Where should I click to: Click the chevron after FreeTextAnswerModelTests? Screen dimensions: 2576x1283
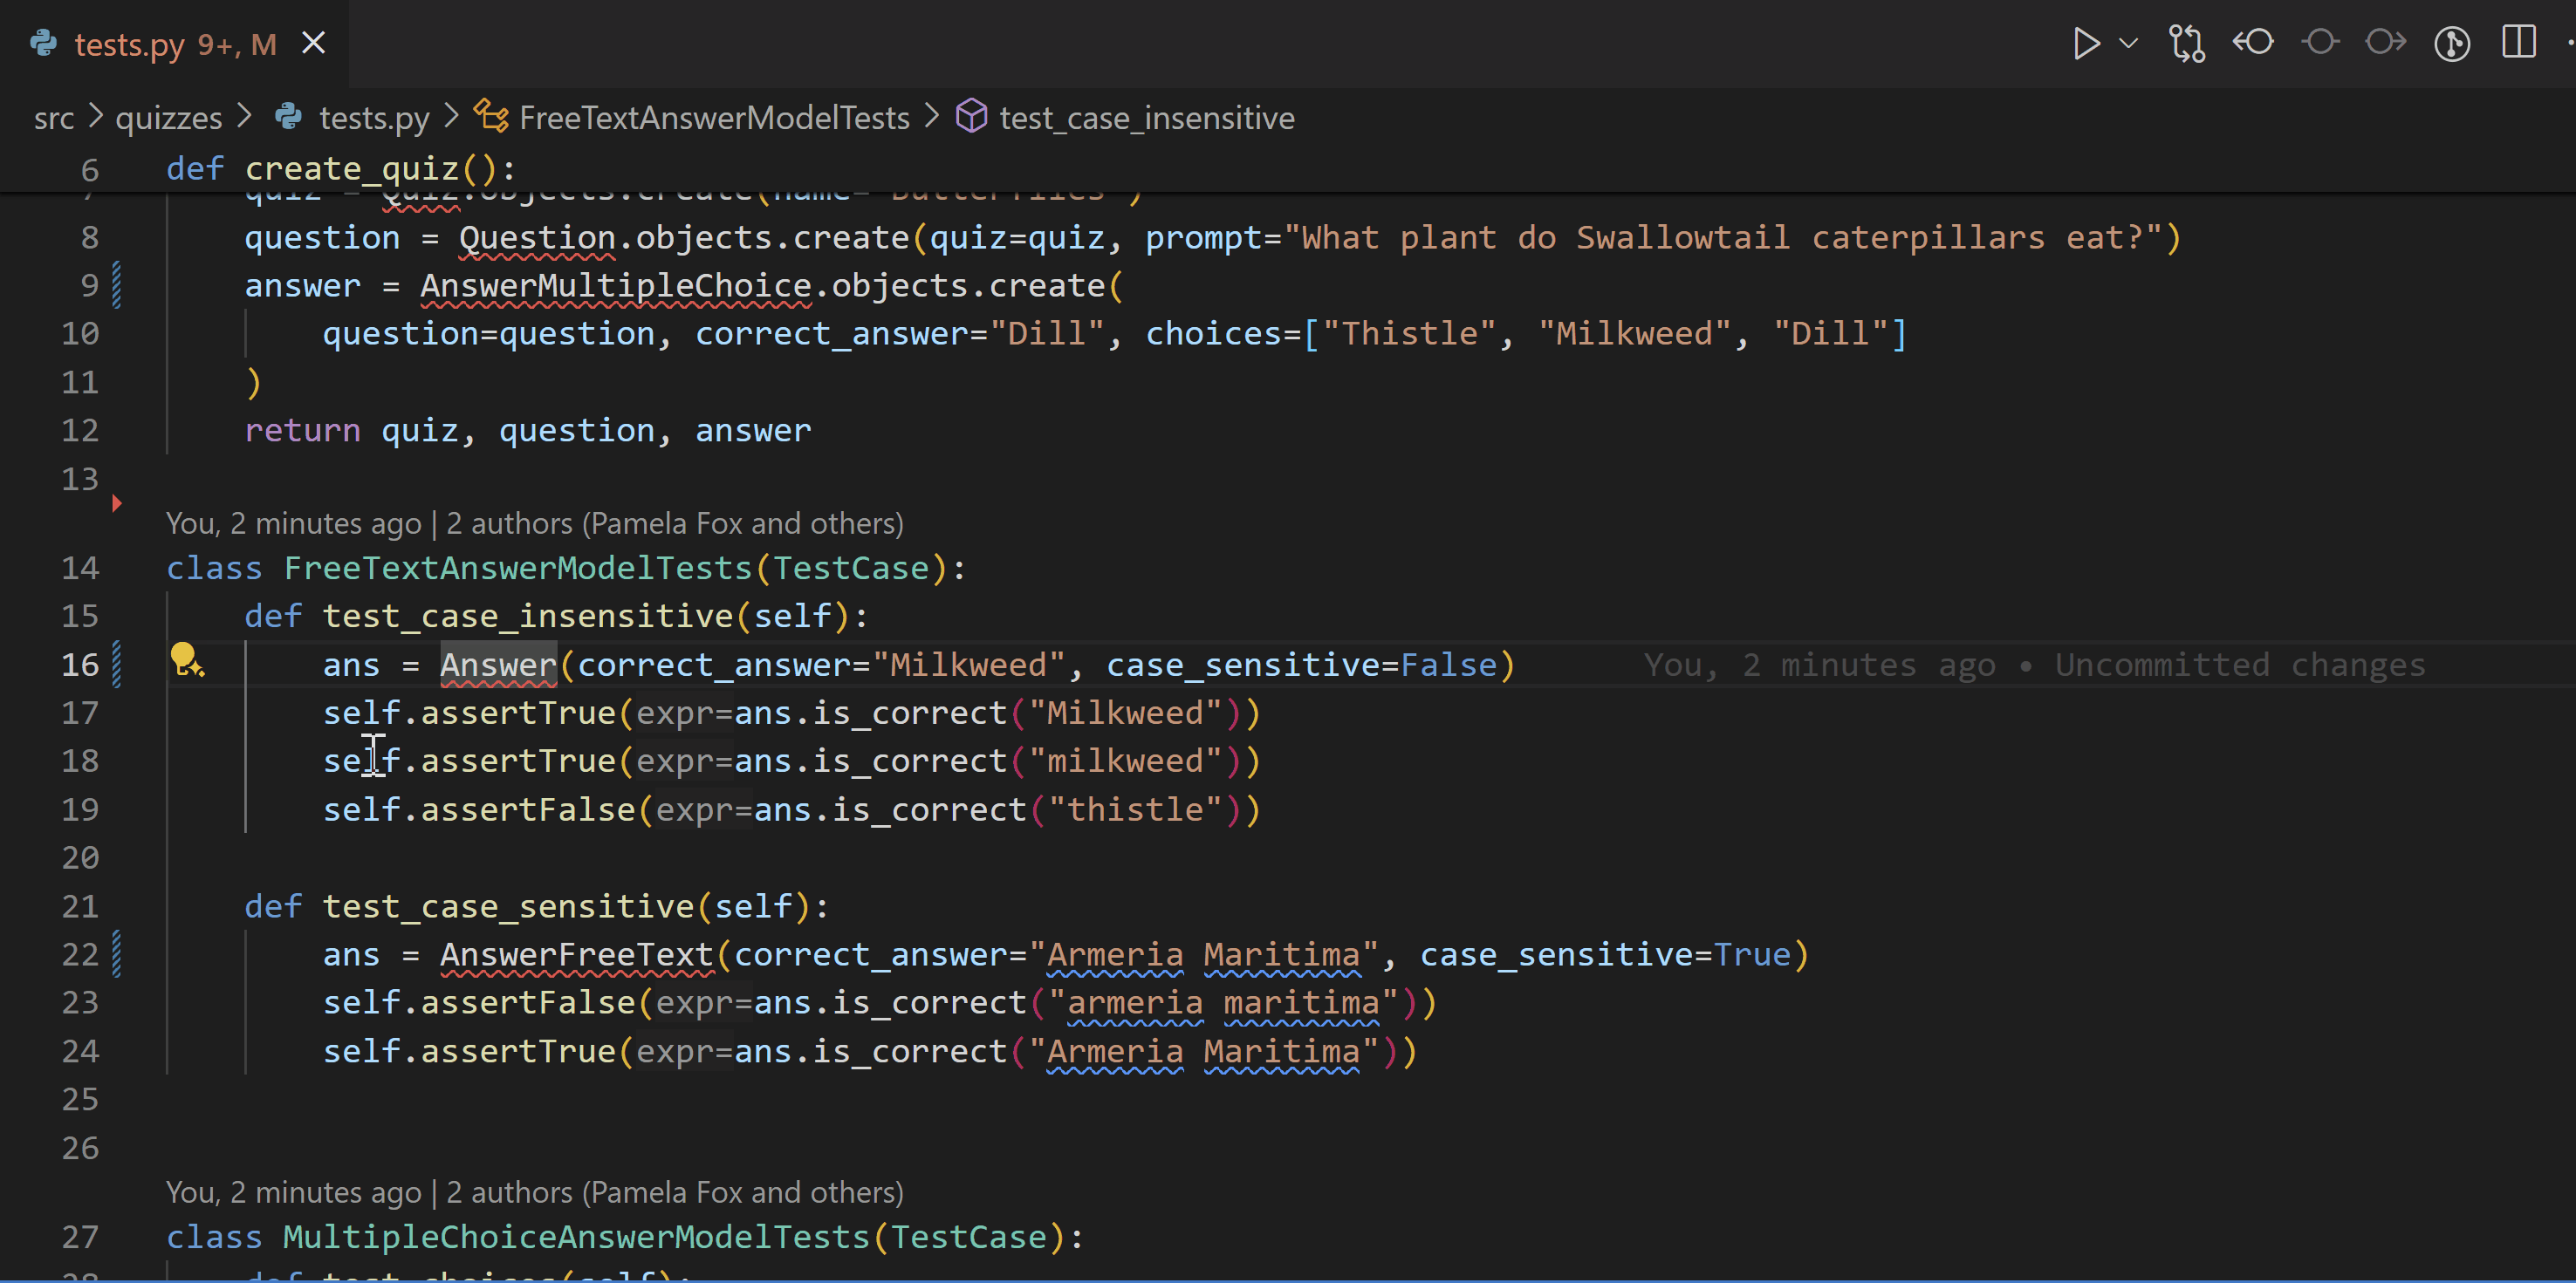pos(932,117)
